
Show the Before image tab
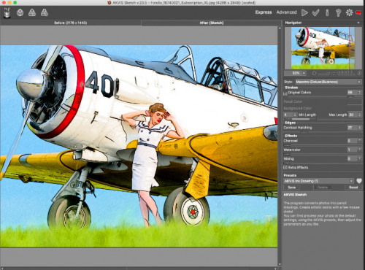tap(71, 23)
